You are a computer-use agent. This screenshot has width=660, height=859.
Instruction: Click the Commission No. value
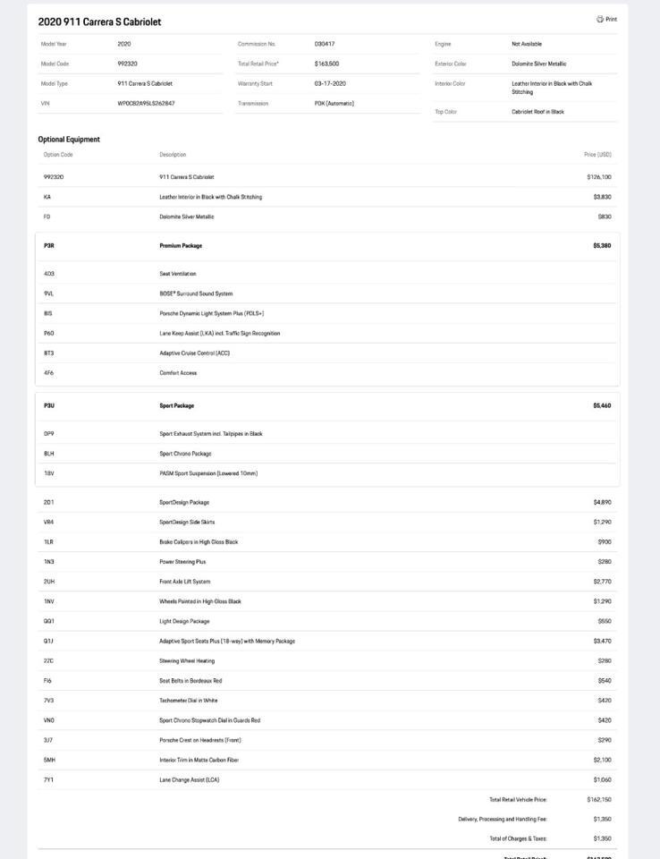click(x=324, y=44)
